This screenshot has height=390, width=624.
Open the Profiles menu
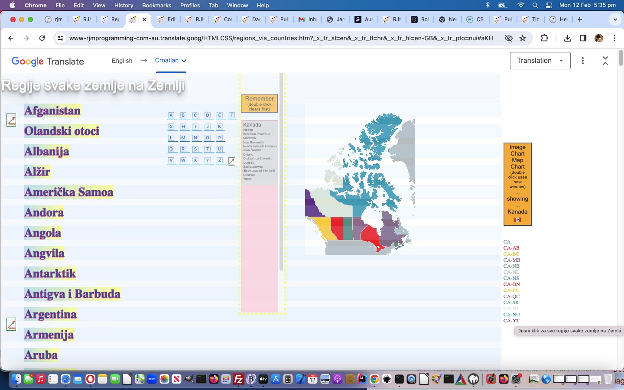click(x=190, y=5)
